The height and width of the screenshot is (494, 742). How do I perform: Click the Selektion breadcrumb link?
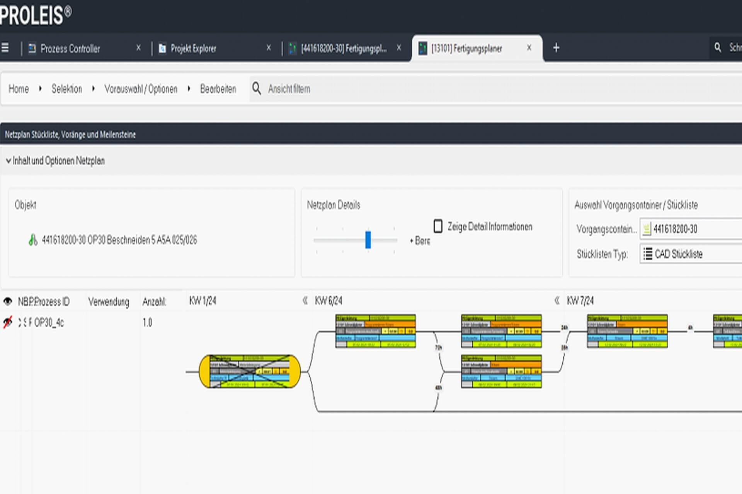pyautogui.click(x=67, y=89)
